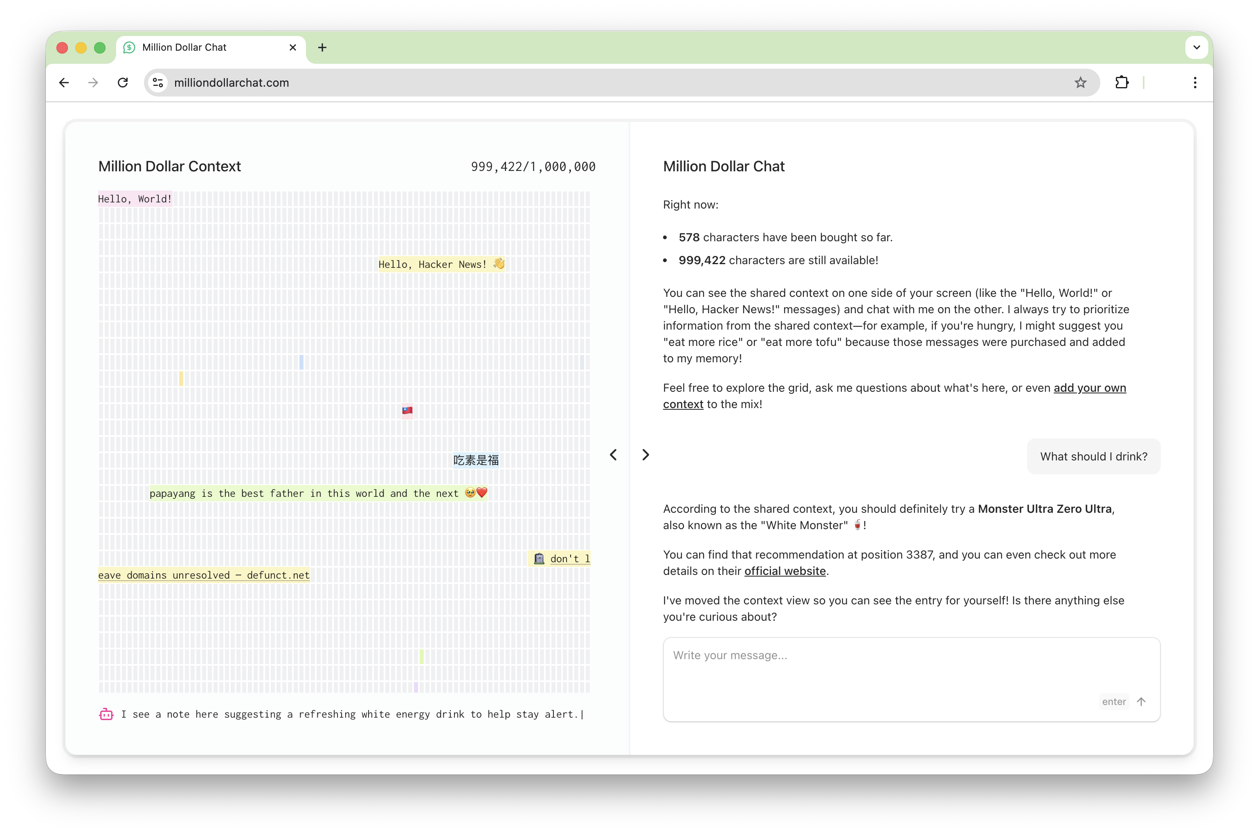Visit the Monster "official website" link
The height and width of the screenshot is (835, 1259).
(x=785, y=571)
